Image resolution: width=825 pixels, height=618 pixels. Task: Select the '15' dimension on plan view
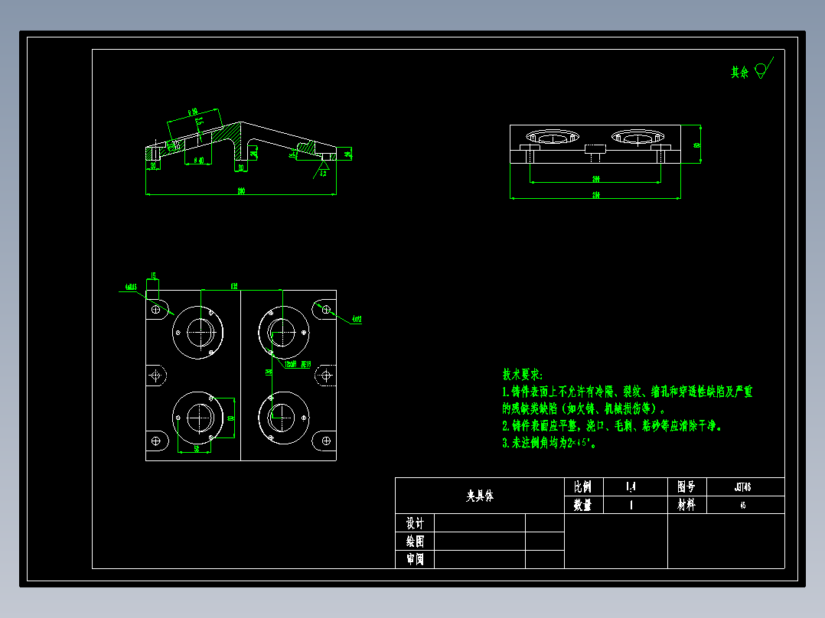tap(153, 275)
